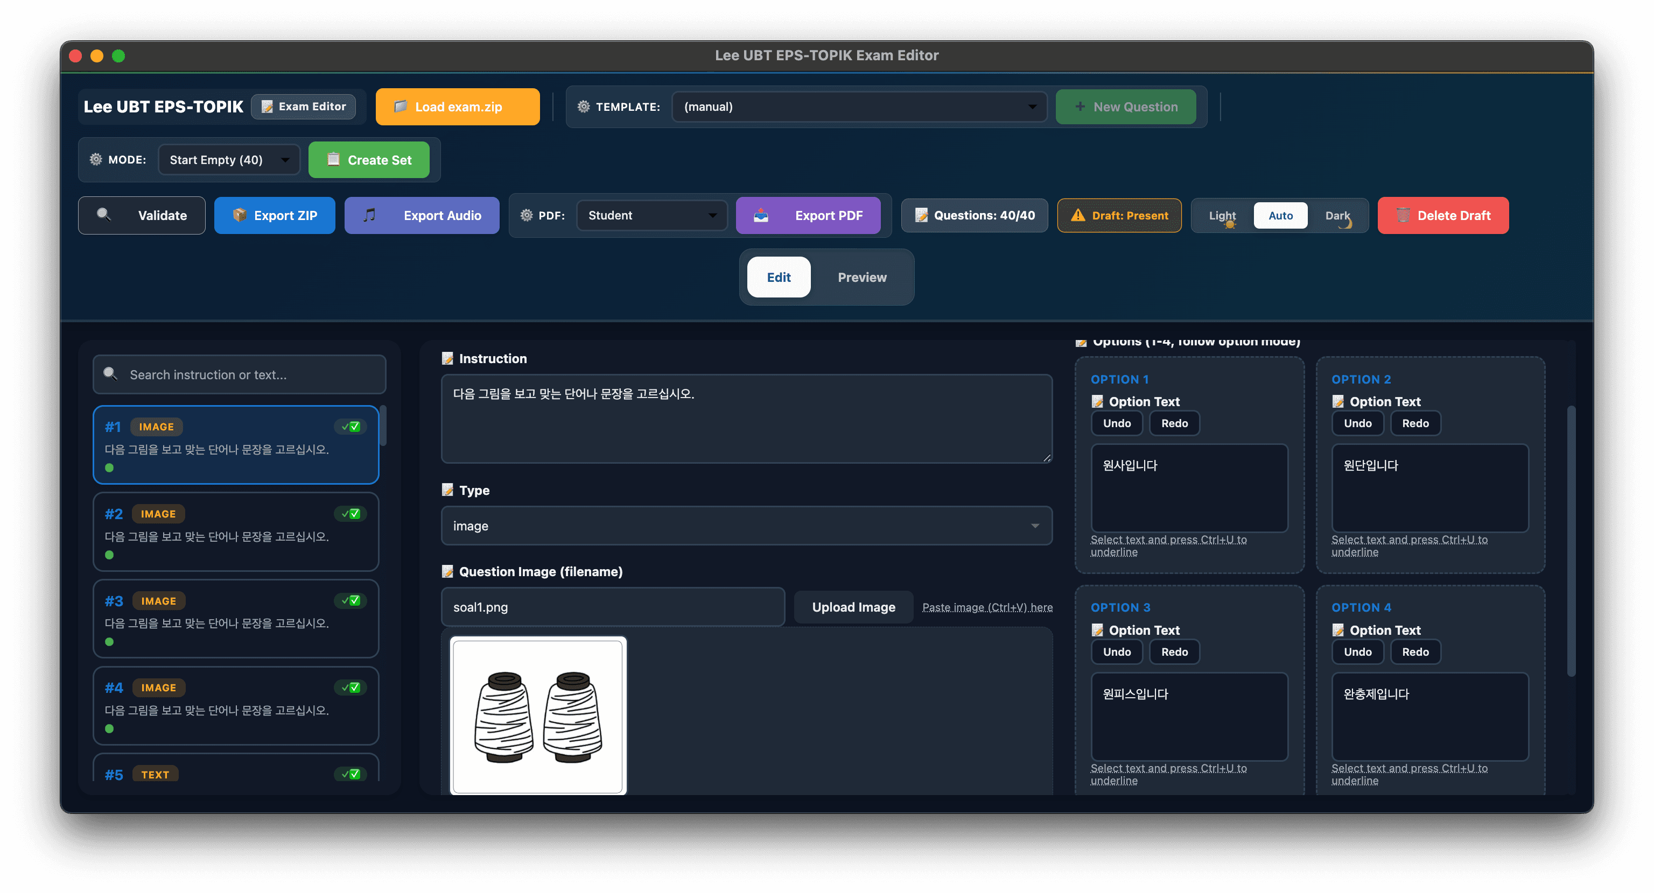Click the folder icon on Load exam.zip
The width and height of the screenshot is (1654, 893).
pos(401,107)
